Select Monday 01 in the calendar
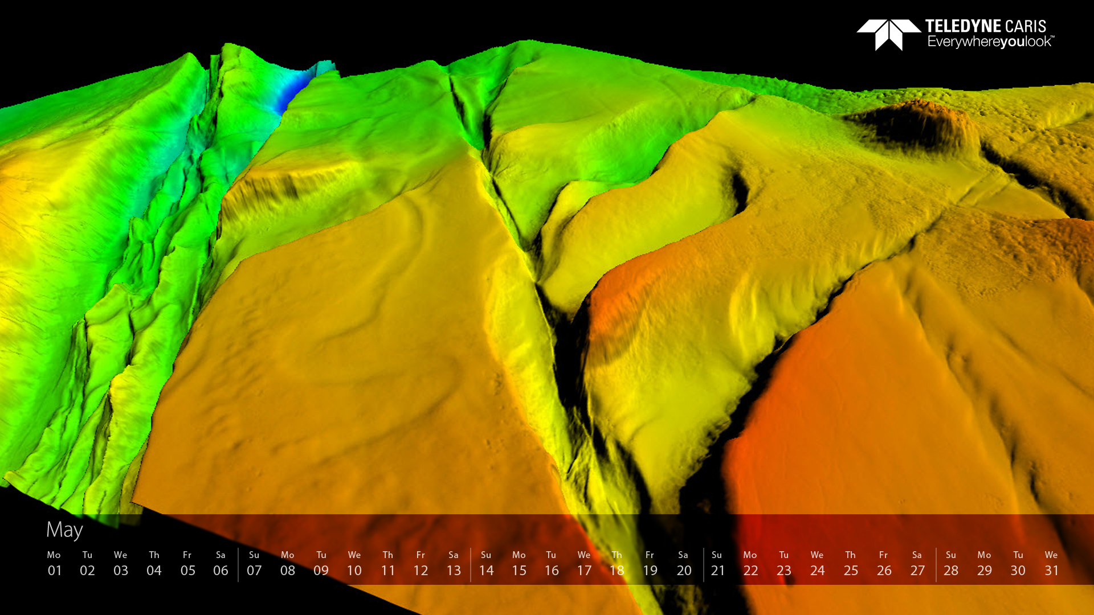This screenshot has width=1094, height=615. click(54, 563)
